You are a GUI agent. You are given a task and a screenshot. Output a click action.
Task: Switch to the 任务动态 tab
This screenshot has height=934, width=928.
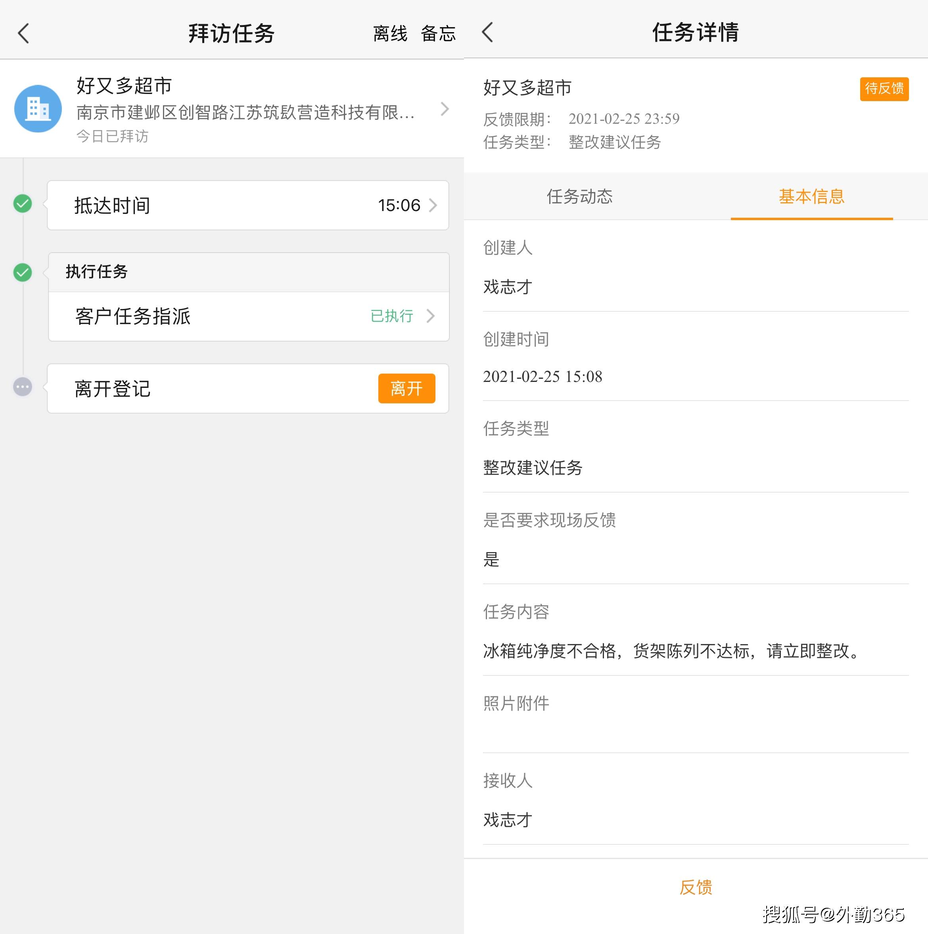point(579,196)
